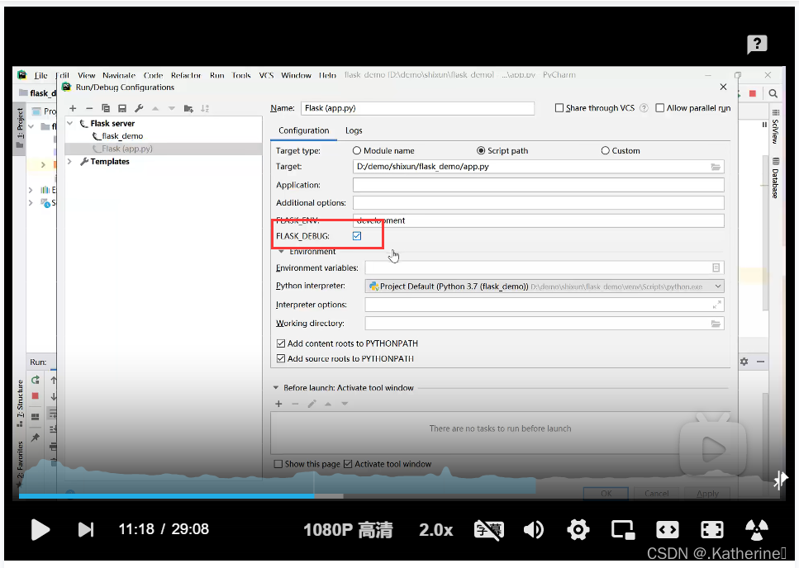Expand the Templates tree node
Viewport: 799px width, 568px height.
[x=70, y=161]
